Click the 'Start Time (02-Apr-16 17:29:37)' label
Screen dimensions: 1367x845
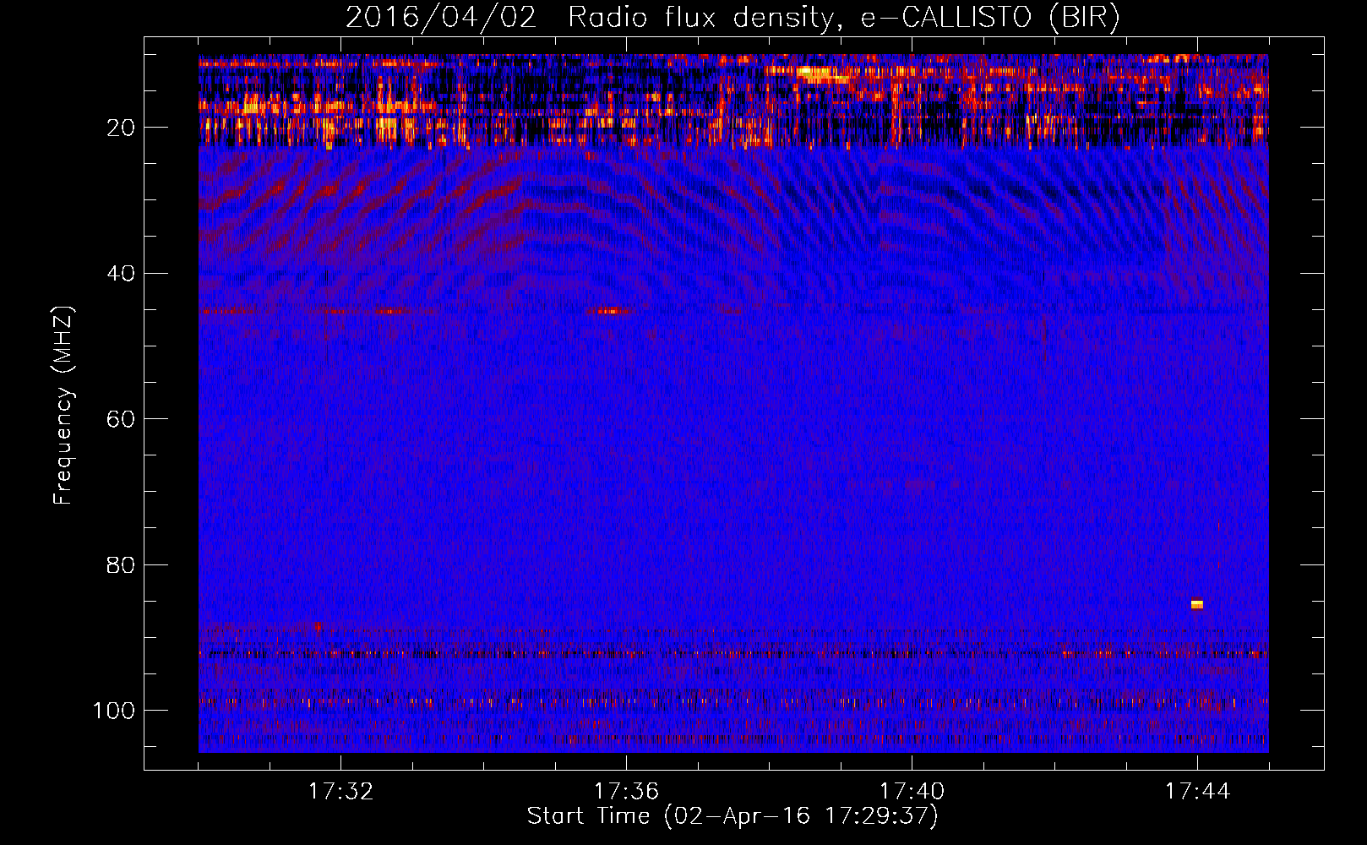[733, 816]
